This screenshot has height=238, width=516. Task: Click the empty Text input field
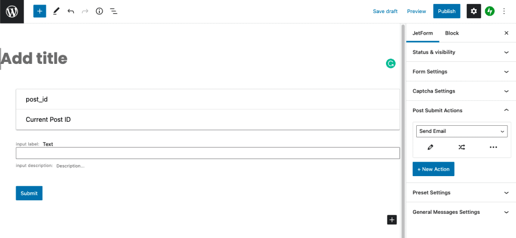(x=208, y=153)
